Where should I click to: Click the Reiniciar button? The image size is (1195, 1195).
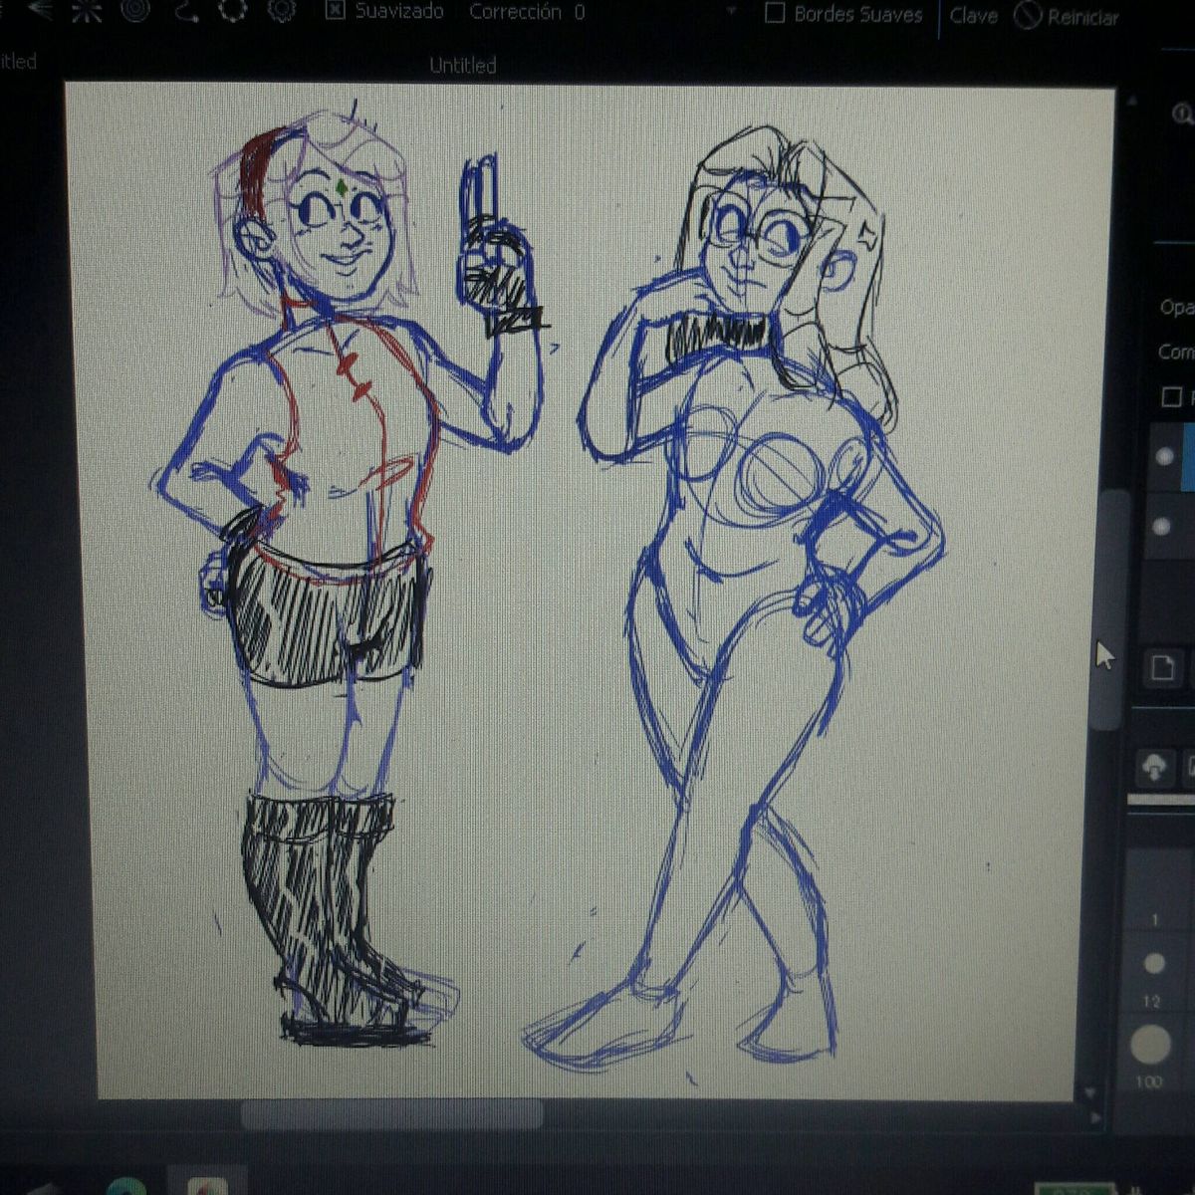click(1068, 17)
